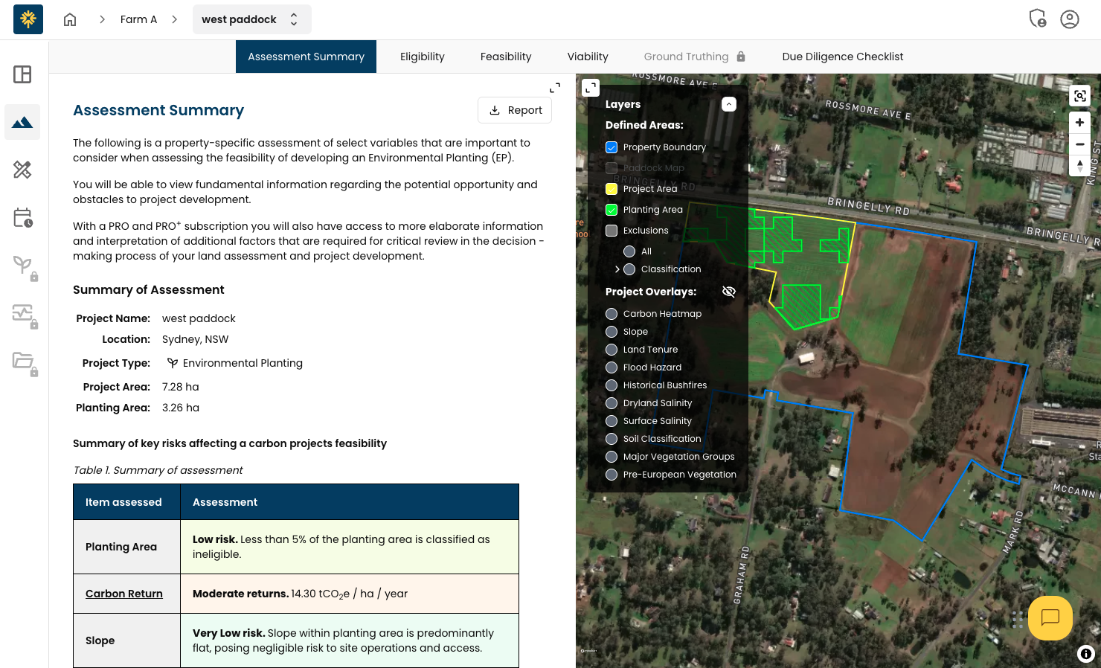Open the Farm A breadcrumb link
1101x668 pixels.
(x=138, y=19)
